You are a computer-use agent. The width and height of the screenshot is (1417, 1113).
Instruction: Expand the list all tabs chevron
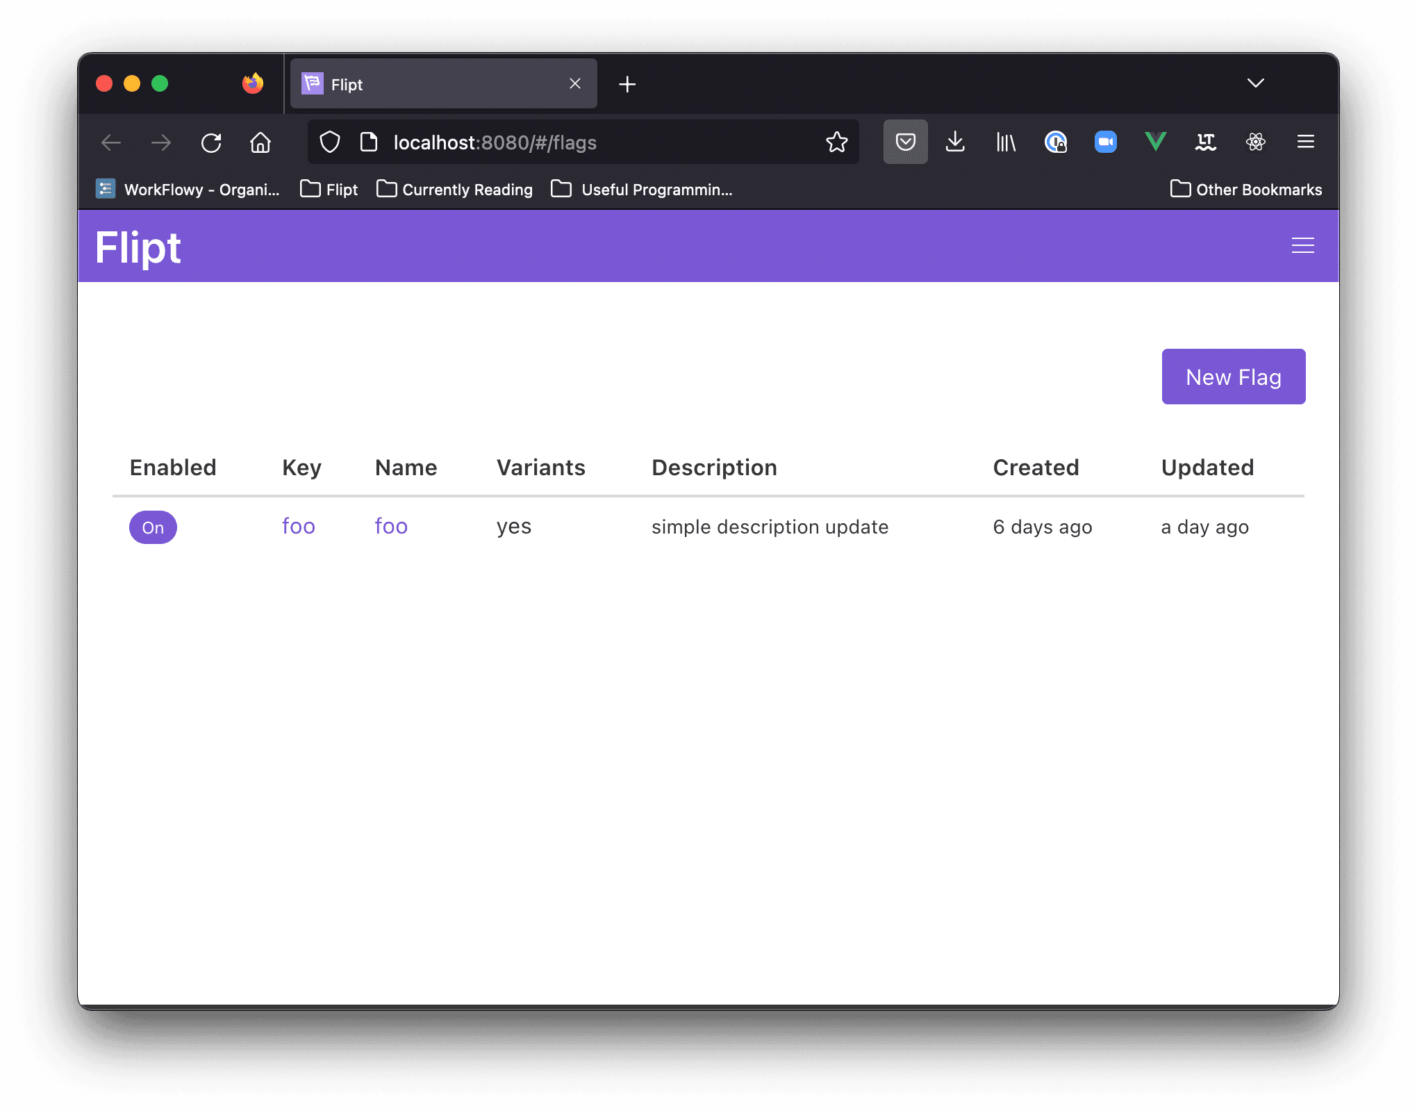[1255, 83]
